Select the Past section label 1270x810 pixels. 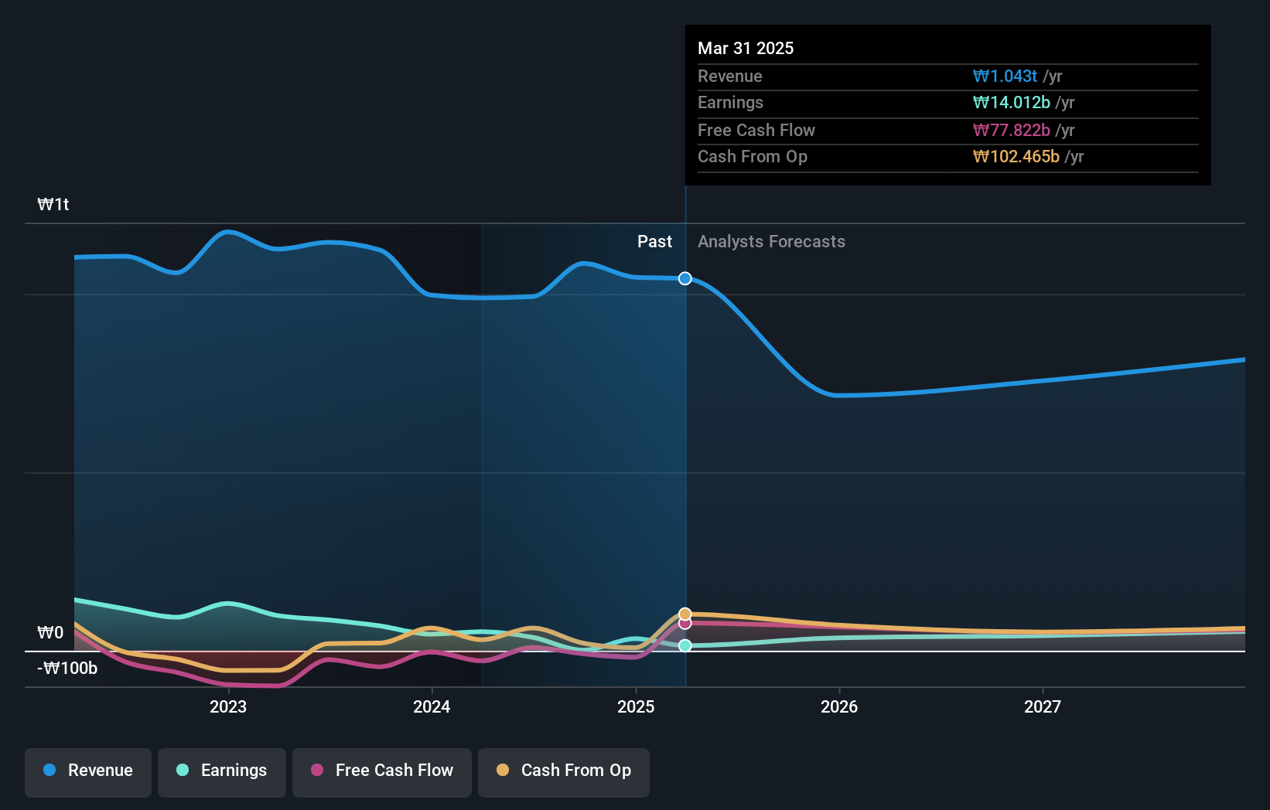point(655,241)
